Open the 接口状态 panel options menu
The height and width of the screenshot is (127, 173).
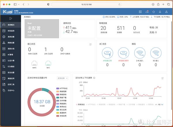pyautogui.click(x=91, y=44)
